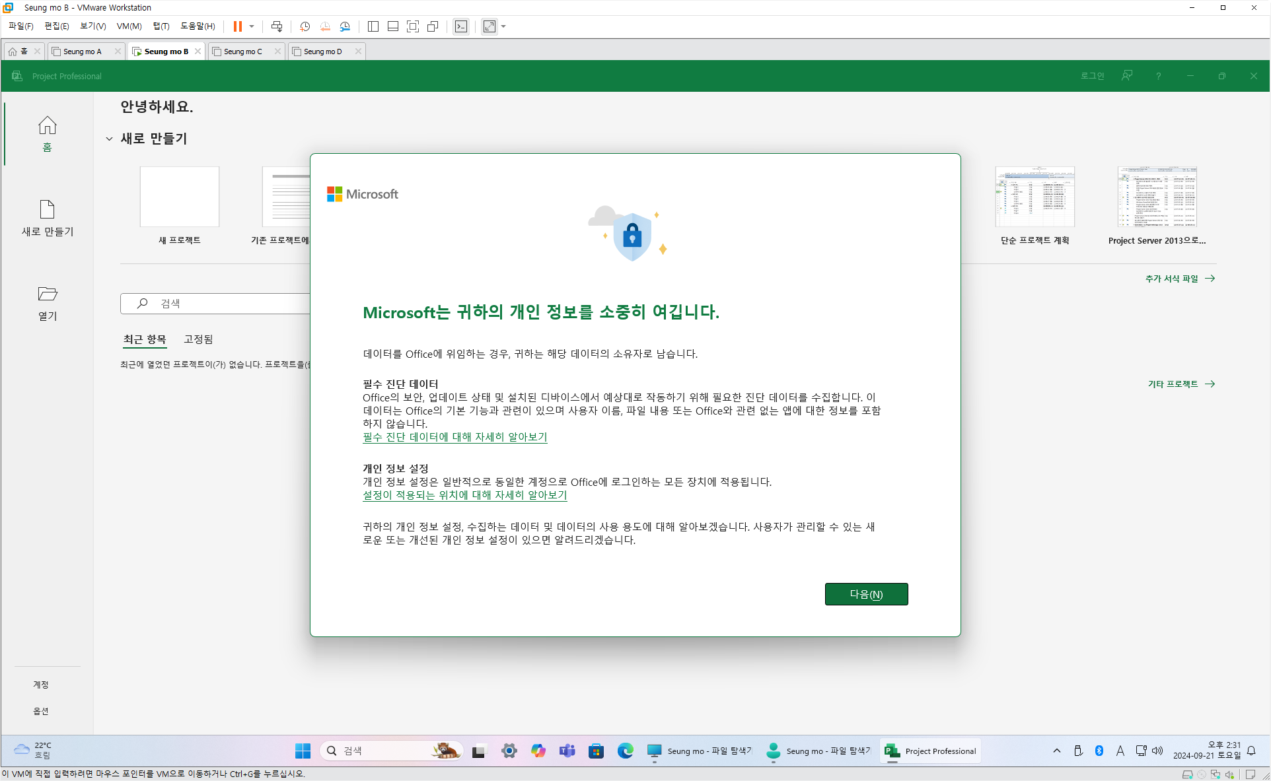Open the VM(M) menu
This screenshot has width=1271, height=781.
coord(129,26)
